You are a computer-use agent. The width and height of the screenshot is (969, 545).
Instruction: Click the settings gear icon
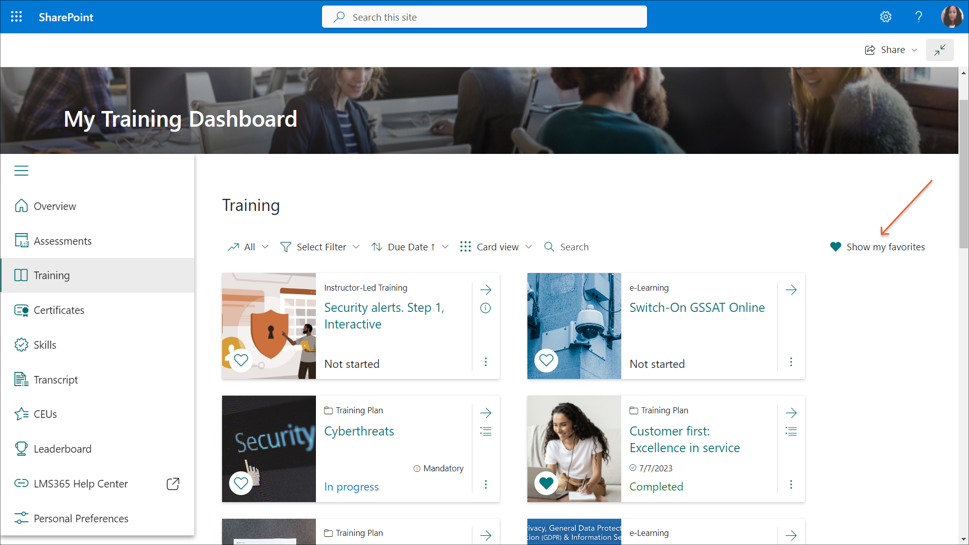coord(886,17)
